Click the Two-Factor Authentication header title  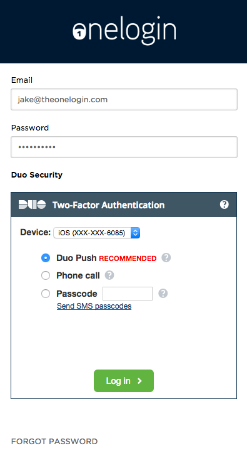(x=108, y=205)
